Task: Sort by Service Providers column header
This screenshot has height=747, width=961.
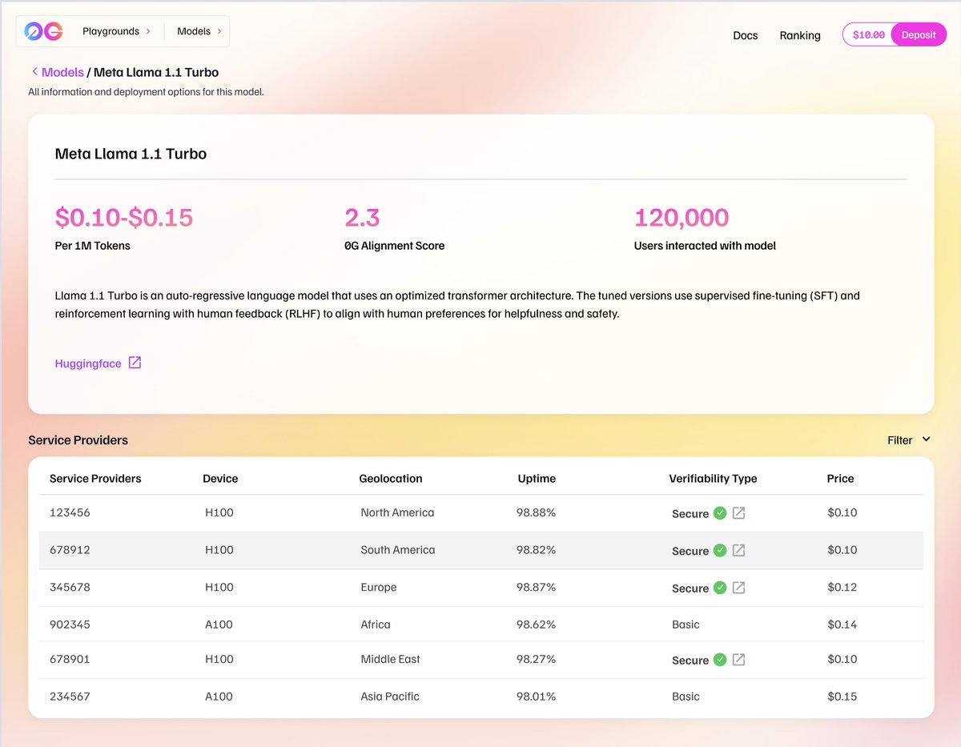Action: [95, 478]
